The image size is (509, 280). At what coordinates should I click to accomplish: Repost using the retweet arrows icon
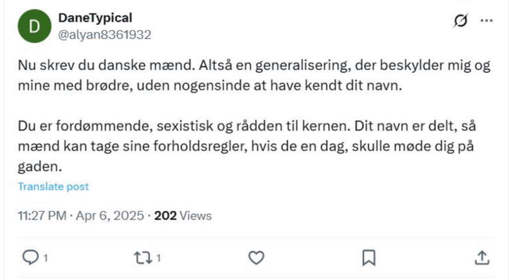click(x=143, y=258)
